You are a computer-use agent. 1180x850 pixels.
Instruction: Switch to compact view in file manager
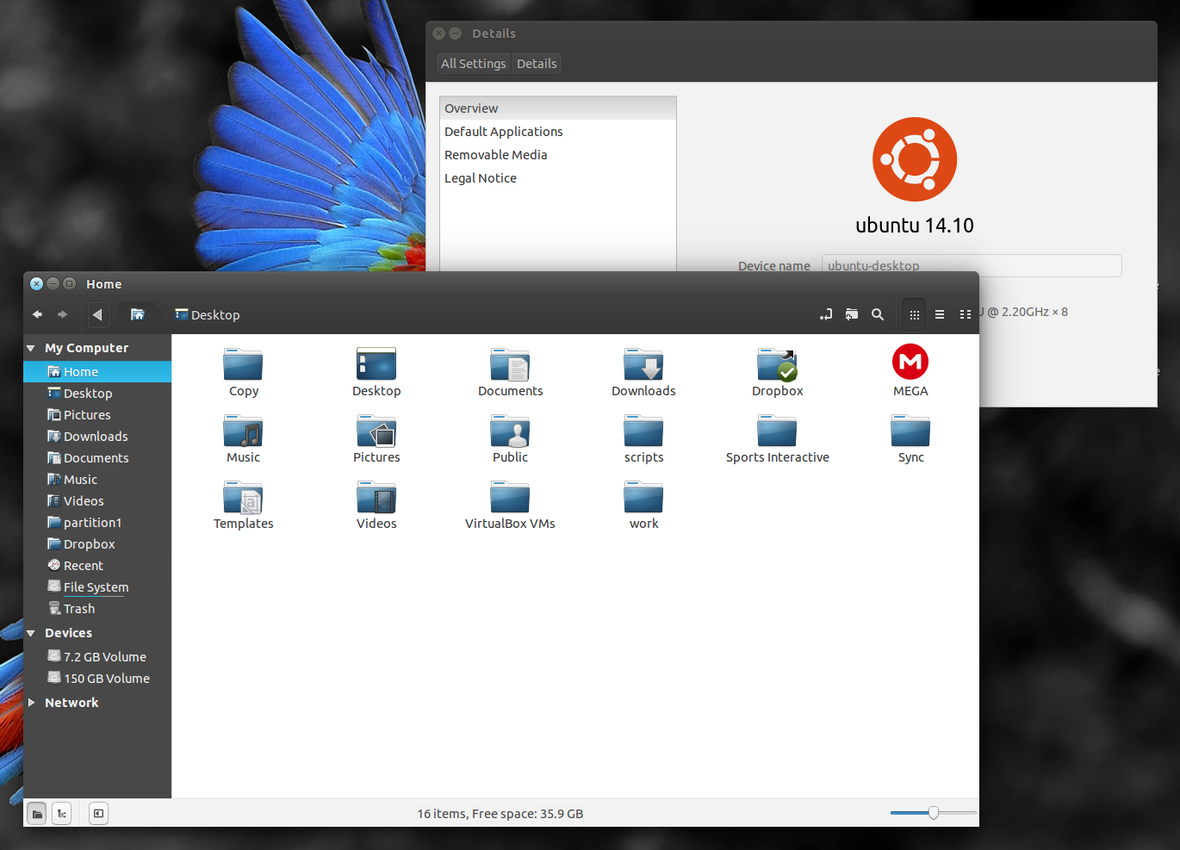[x=966, y=314]
